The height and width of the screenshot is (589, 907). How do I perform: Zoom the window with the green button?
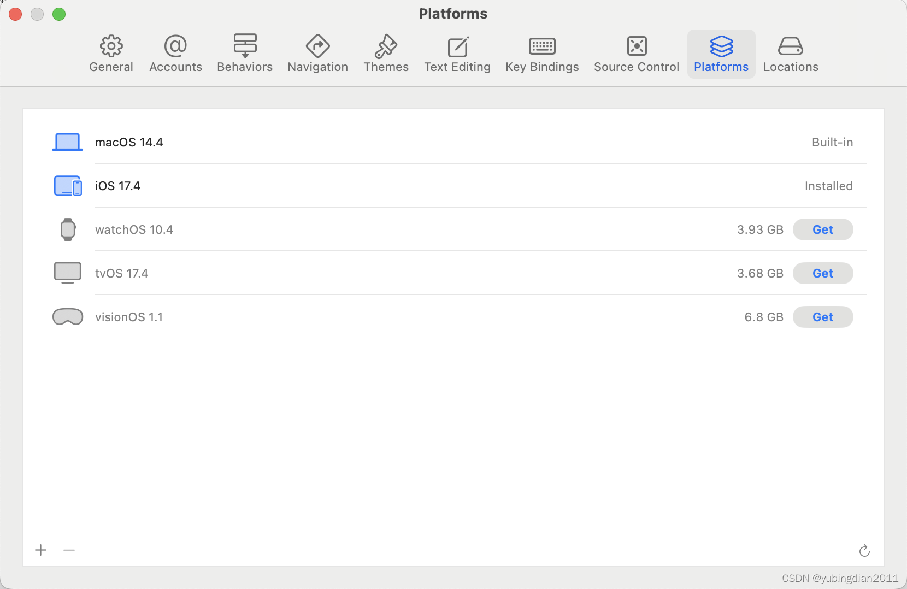coord(59,14)
